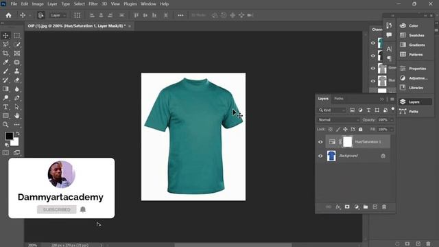The height and width of the screenshot is (247, 439).
Task: Select the Hand tool
Action: [x=16, y=116]
